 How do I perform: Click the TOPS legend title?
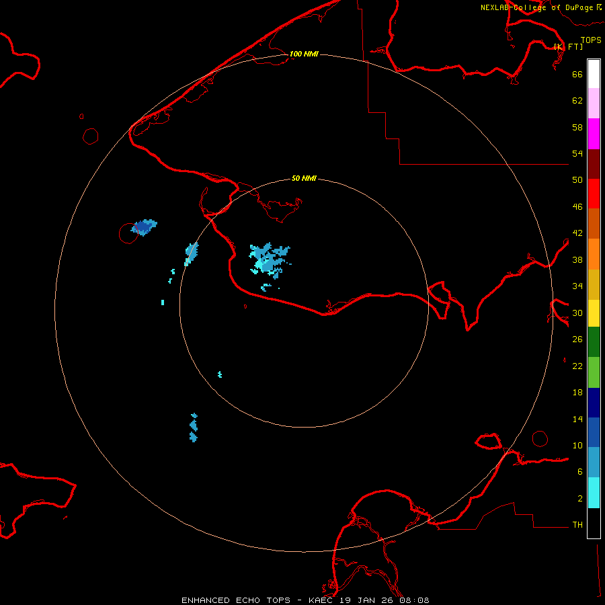[x=591, y=40]
